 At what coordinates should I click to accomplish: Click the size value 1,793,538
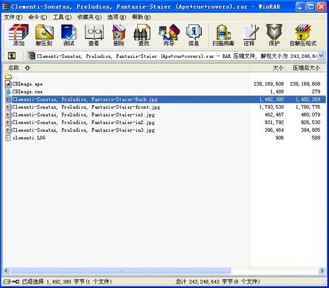coord(271,107)
